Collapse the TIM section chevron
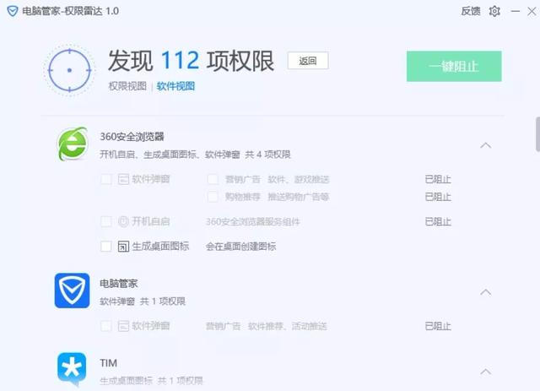This screenshot has width=540, height=391. 486,372
